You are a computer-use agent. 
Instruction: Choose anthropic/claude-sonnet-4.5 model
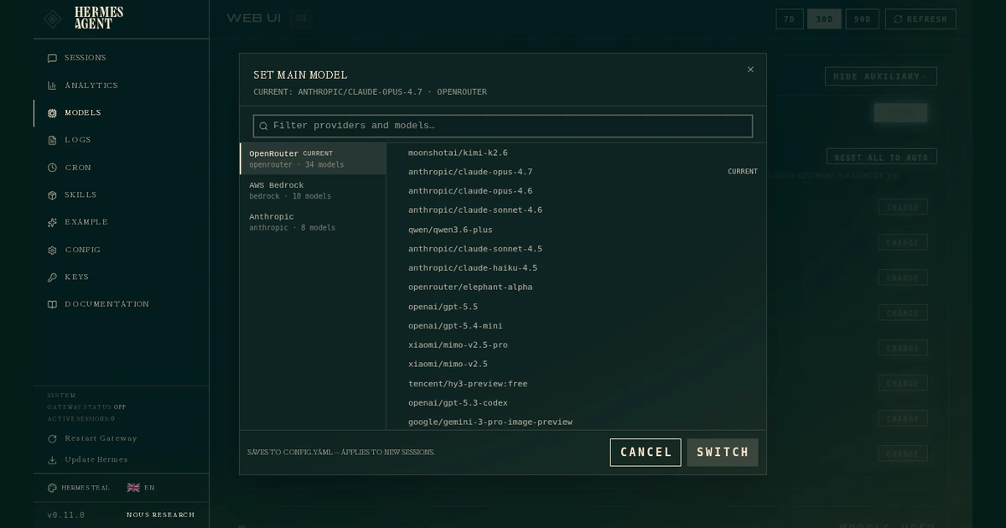[x=576, y=249]
